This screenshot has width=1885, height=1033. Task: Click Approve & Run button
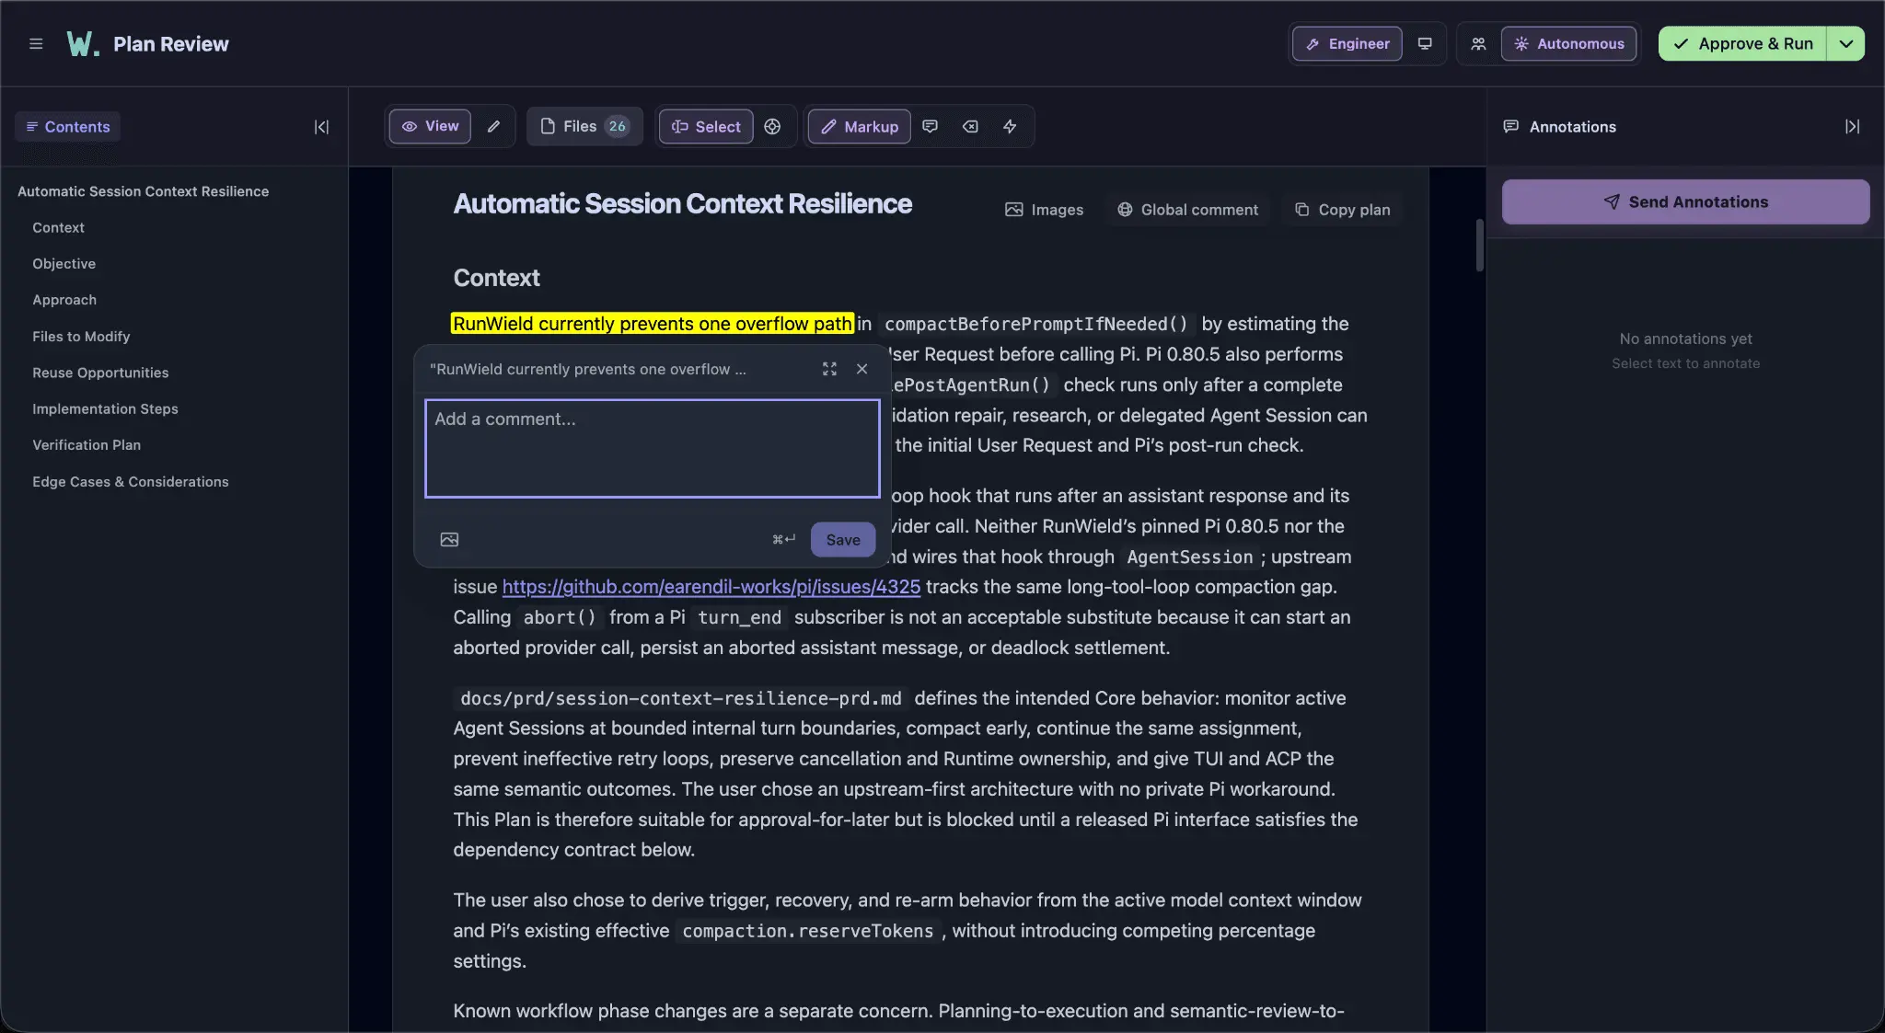[1742, 44]
